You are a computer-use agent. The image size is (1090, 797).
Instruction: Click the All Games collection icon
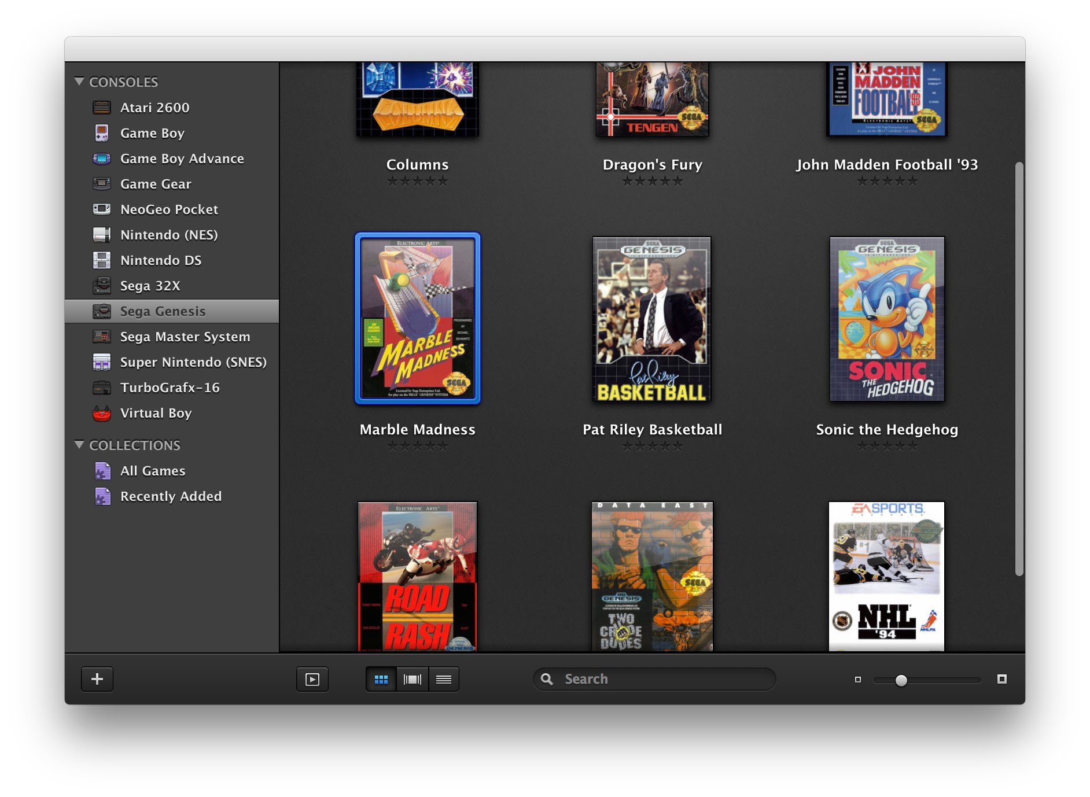(102, 471)
